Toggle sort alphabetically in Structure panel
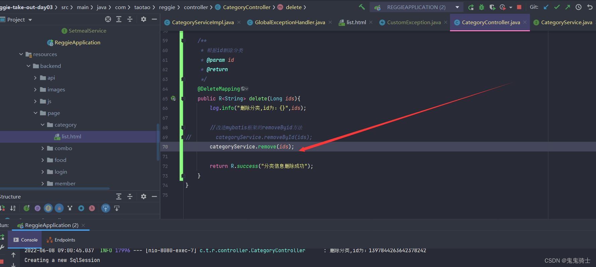This screenshot has width=596, height=267. [13, 208]
